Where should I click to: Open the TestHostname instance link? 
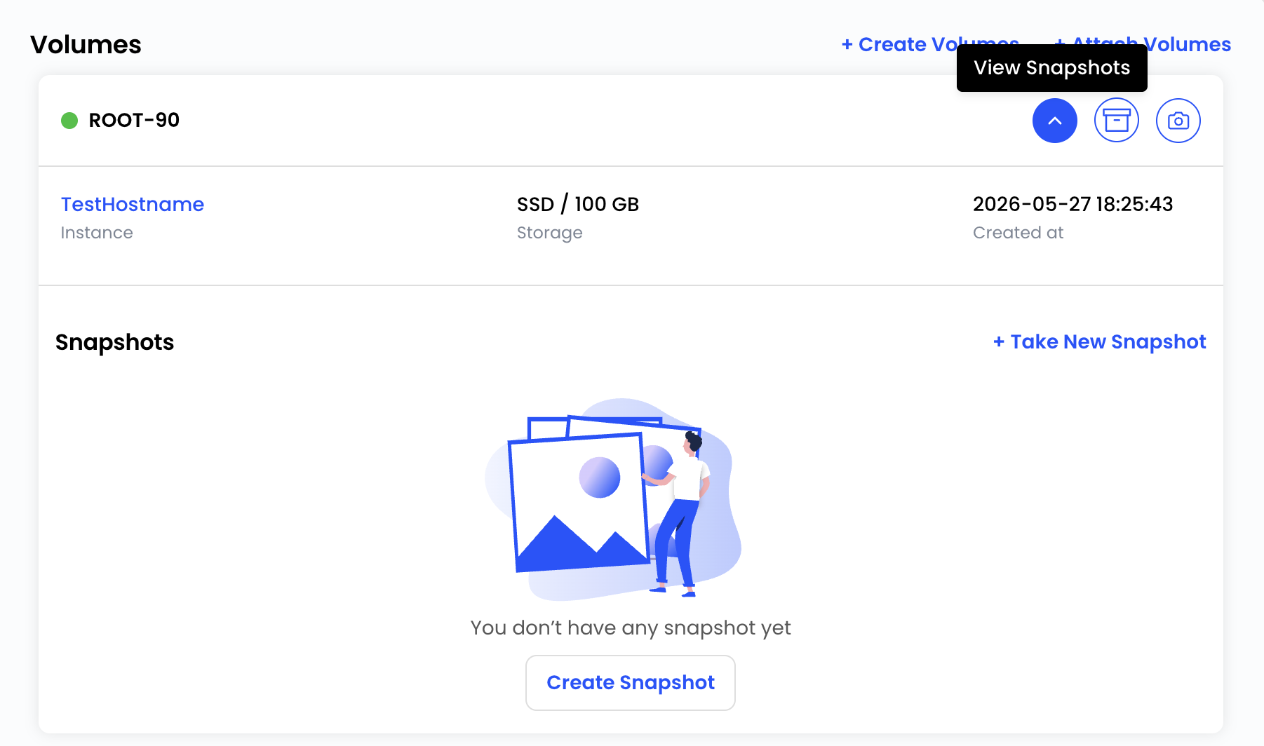(133, 204)
